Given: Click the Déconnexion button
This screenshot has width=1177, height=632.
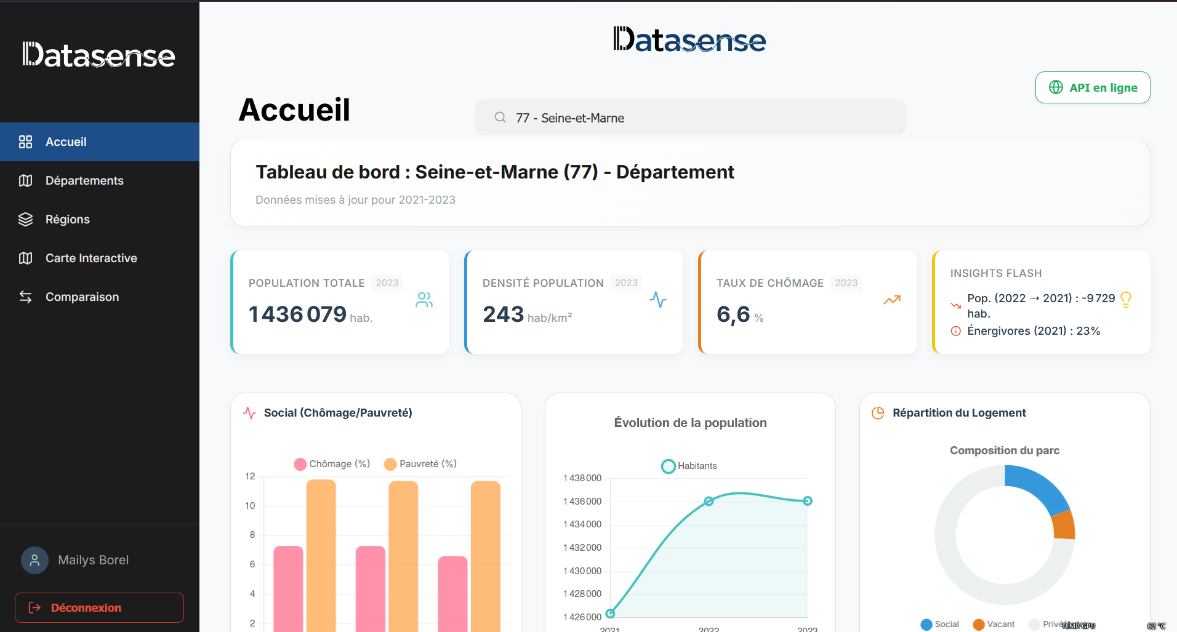Looking at the screenshot, I should (x=99, y=607).
